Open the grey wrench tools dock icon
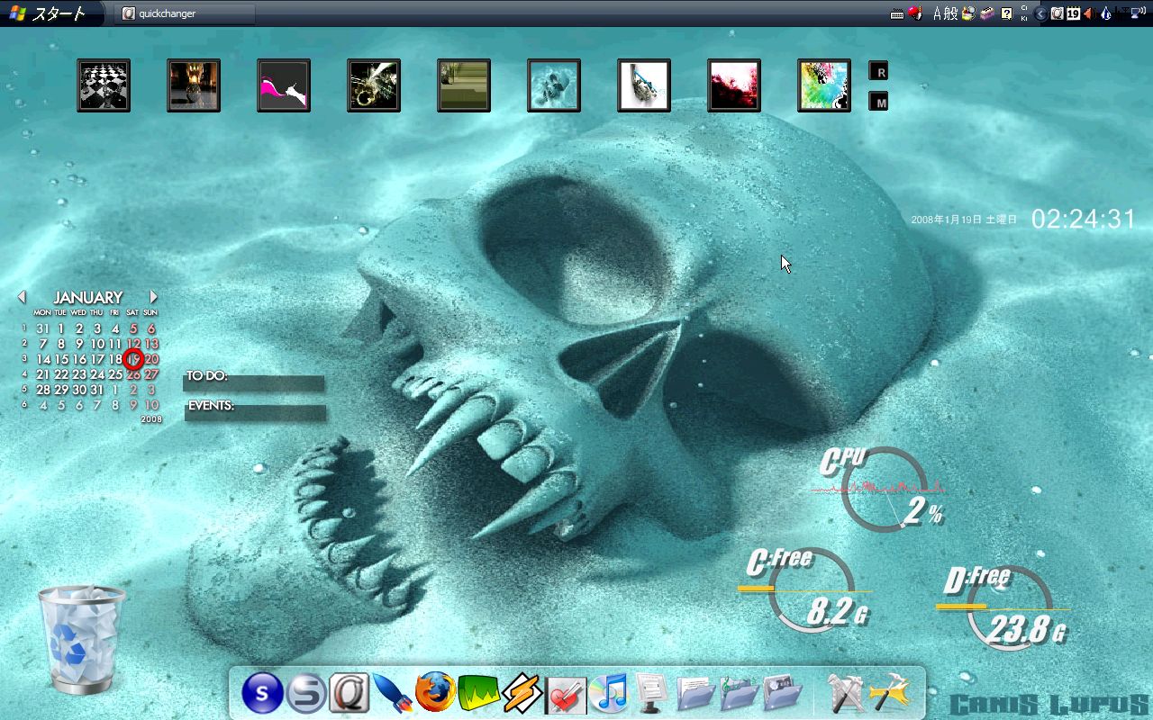The image size is (1153, 720). pos(847,693)
